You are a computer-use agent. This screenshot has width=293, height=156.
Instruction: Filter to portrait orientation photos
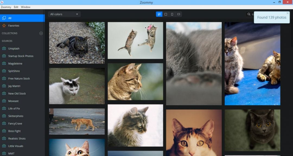coord(172,14)
